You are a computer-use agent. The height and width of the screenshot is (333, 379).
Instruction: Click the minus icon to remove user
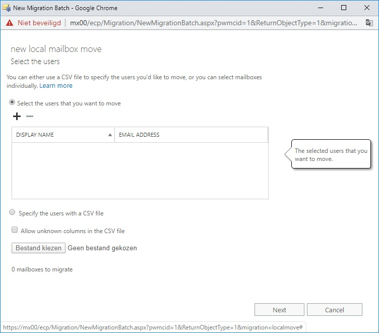(30, 117)
